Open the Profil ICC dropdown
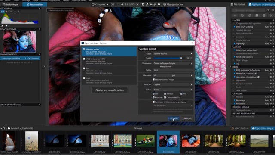Screen dimensions: 275x155 pos(173,84)
